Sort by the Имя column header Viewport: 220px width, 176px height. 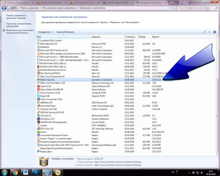pyautogui.click(x=63, y=37)
